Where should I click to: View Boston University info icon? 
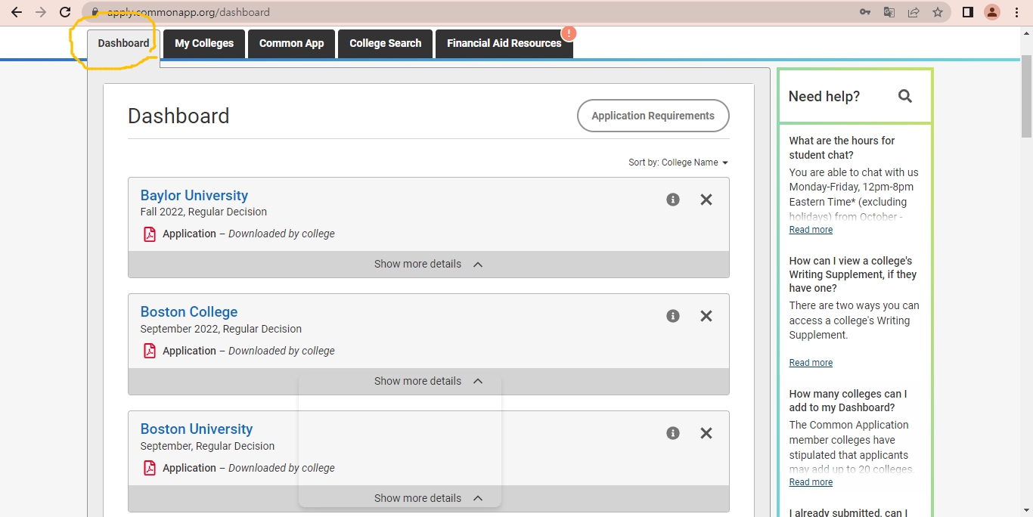[x=673, y=433]
